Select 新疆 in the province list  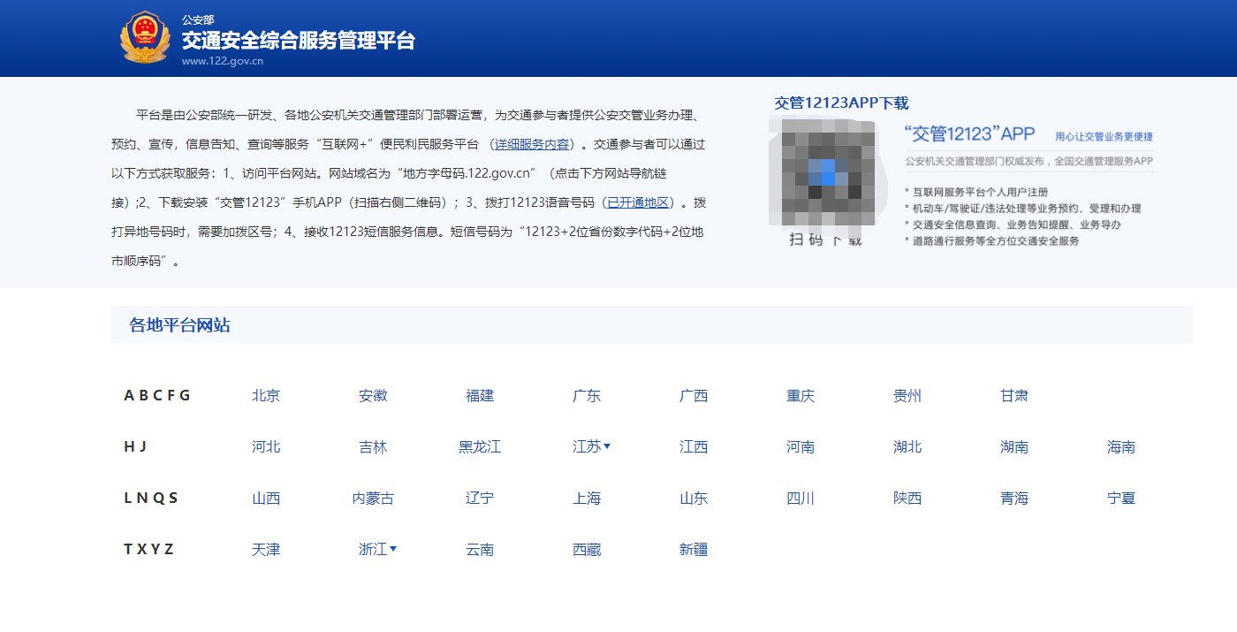tap(693, 549)
